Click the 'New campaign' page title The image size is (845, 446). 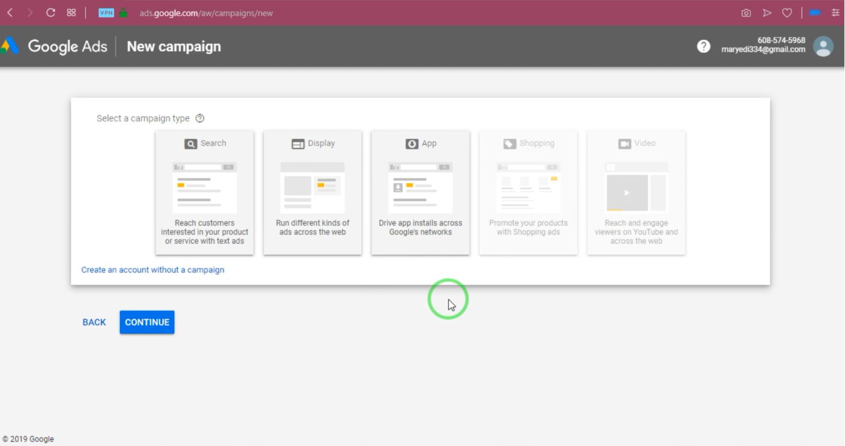click(x=174, y=46)
